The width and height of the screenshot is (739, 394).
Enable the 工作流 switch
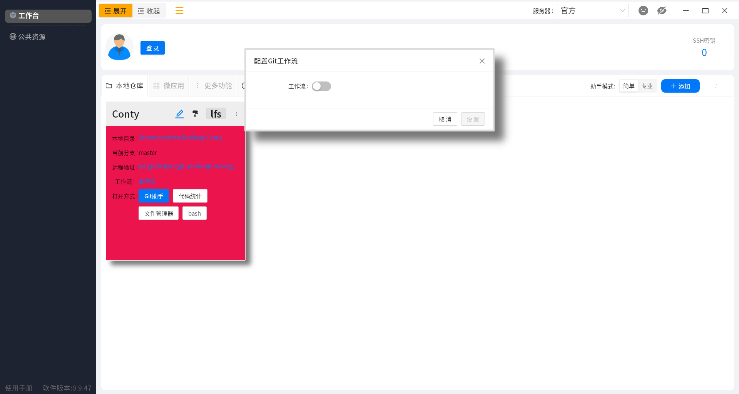(x=321, y=86)
